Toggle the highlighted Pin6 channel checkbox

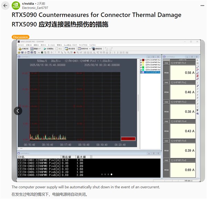(142, 72)
